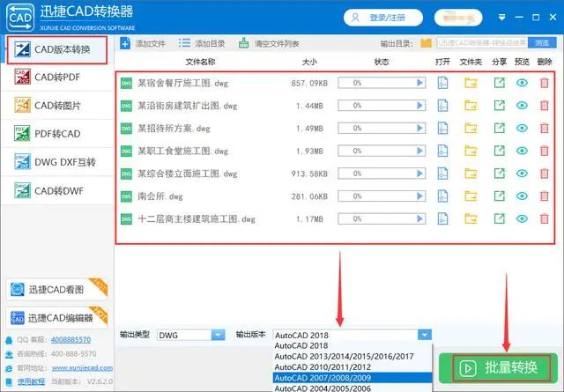Switch to PDF转CAD mode
The width and height of the screenshot is (564, 392).
click(57, 134)
